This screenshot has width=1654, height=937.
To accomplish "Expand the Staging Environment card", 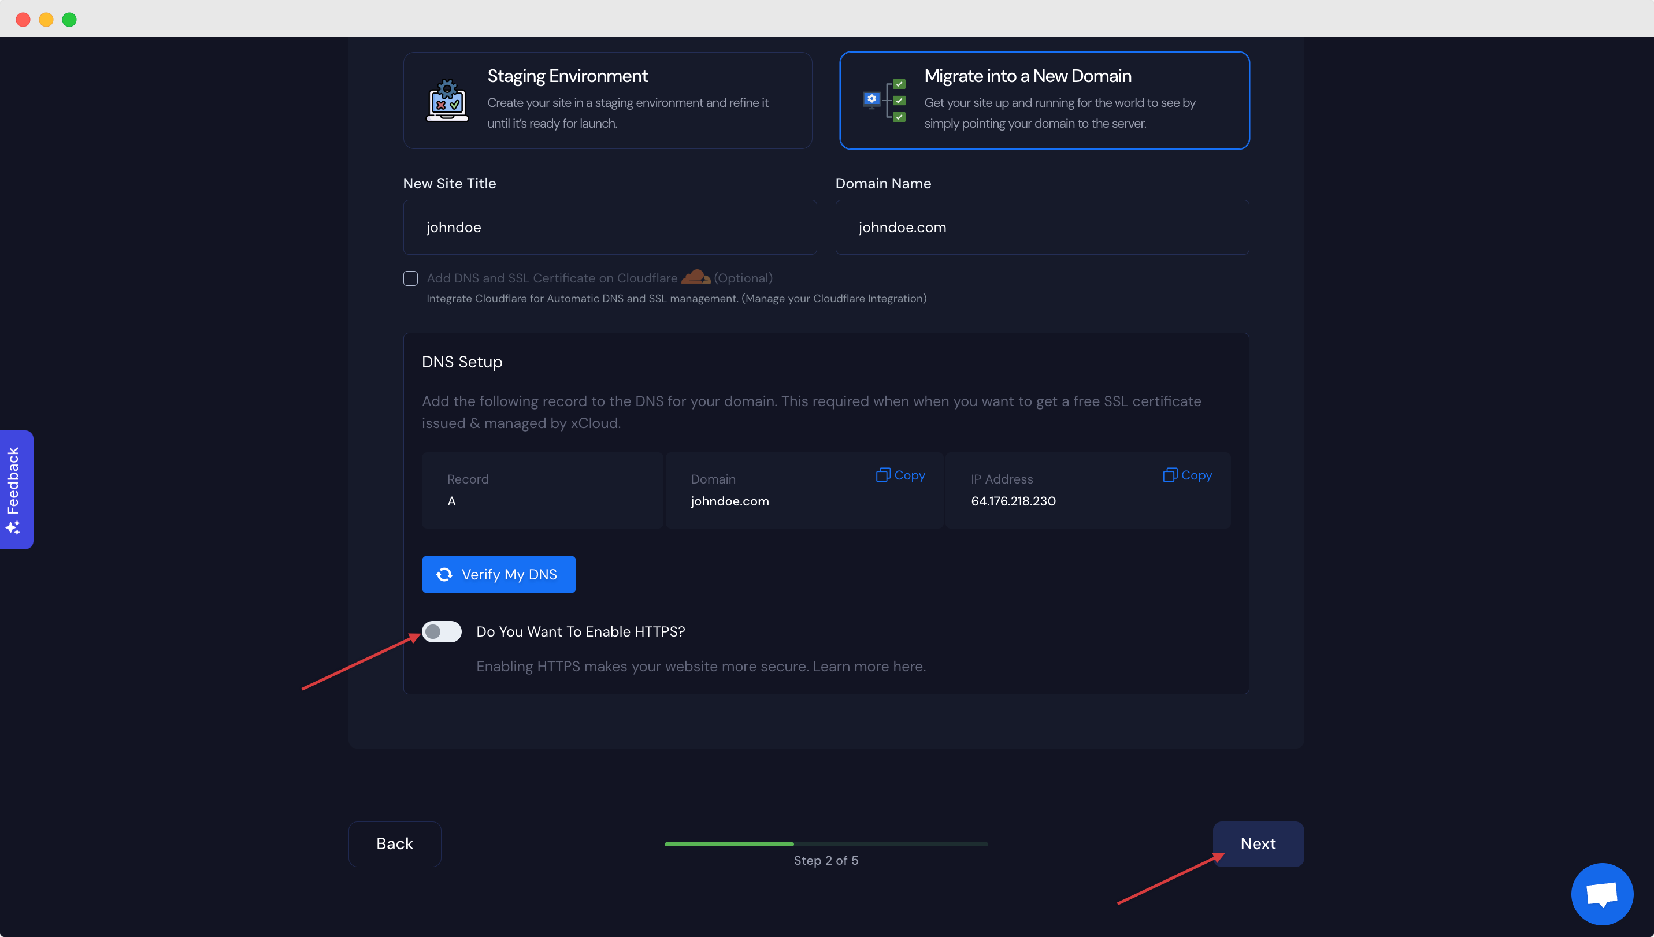I will tap(607, 101).
